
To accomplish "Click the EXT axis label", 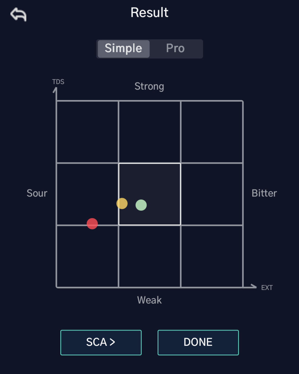I will [x=267, y=288].
